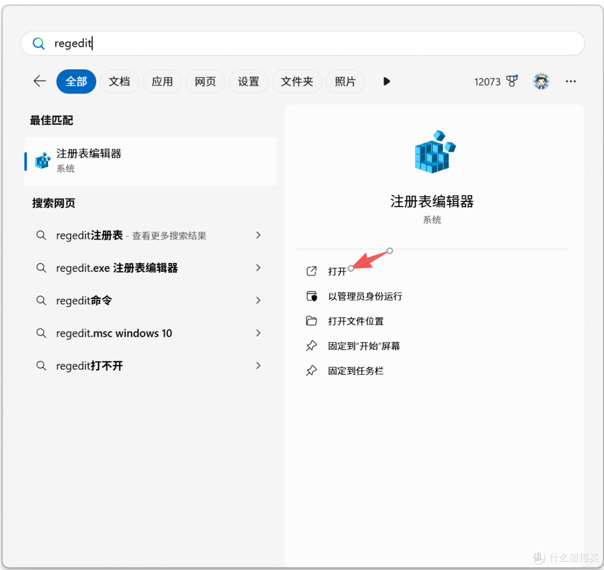Open web search regedit注册表
This screenshot has height=570, width=604.
click(150, 235)
